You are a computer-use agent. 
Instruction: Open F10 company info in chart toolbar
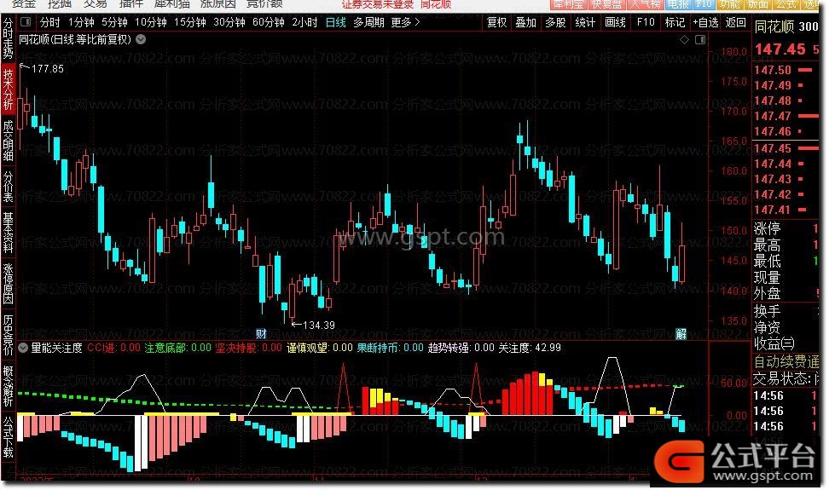click(646, 23)
